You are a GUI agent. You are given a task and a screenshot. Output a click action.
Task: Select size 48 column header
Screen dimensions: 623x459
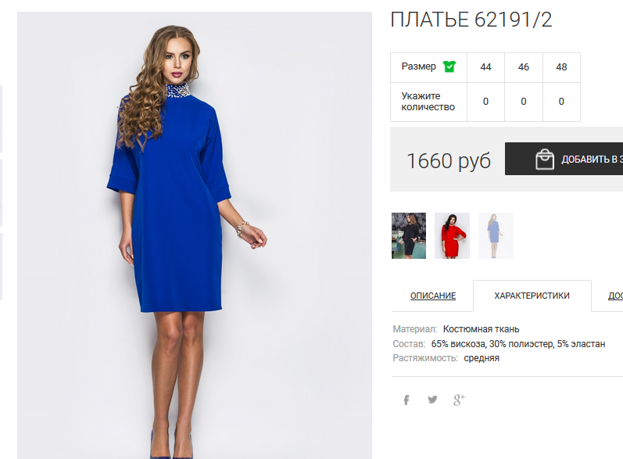pyautogui.click(x=561, y=67)
